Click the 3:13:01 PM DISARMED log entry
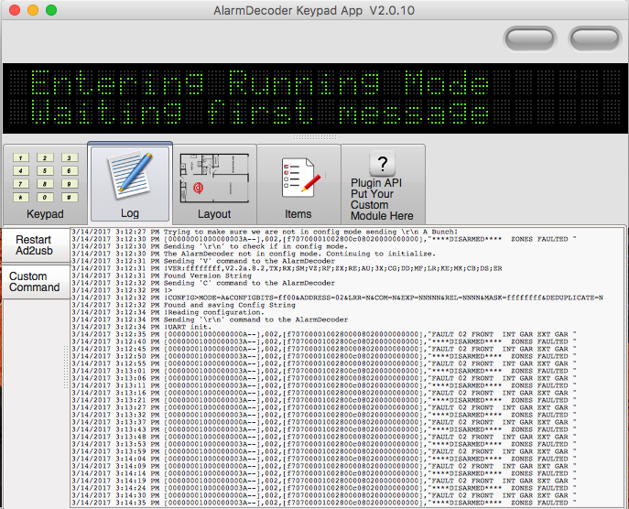Image resolution: width=629 pixels, height=509 pixels. [x=324, y=371]
